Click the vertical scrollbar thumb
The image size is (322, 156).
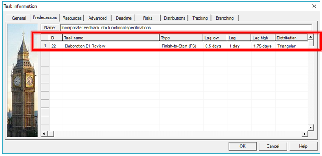click(311, 43)
